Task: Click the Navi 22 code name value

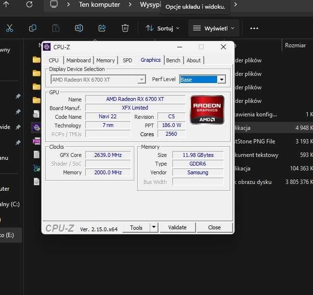Action: [x=108, y=116]
